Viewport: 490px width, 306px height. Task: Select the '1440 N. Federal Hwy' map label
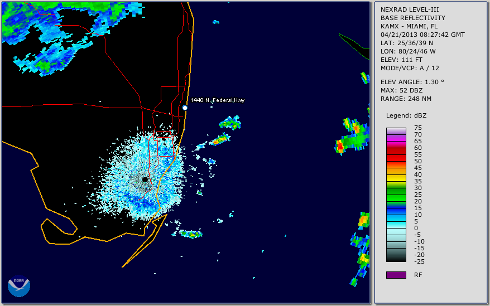218,100
